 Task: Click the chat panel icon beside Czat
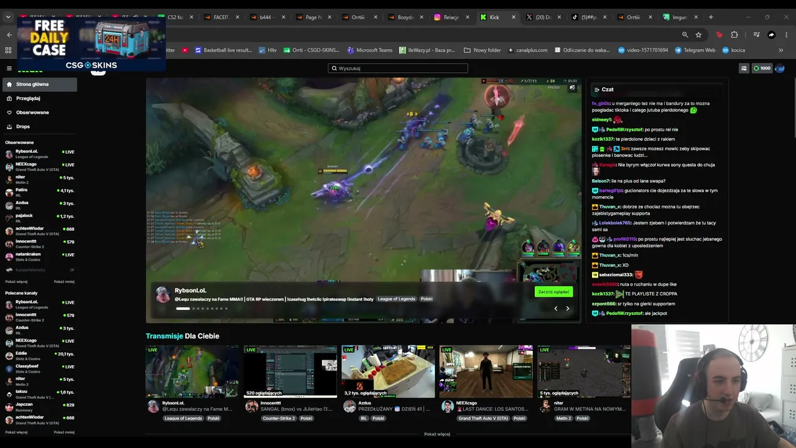(x=597, y=90)
